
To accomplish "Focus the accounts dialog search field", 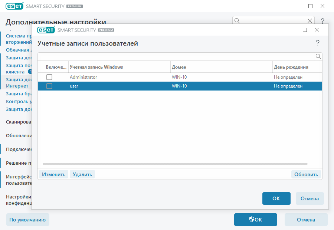I will pyautogui.click(x=176, y=56).
